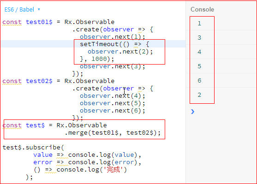The image size is (257, 184).
Task: Click the }, 1000); code line
Action: [97, 59]
